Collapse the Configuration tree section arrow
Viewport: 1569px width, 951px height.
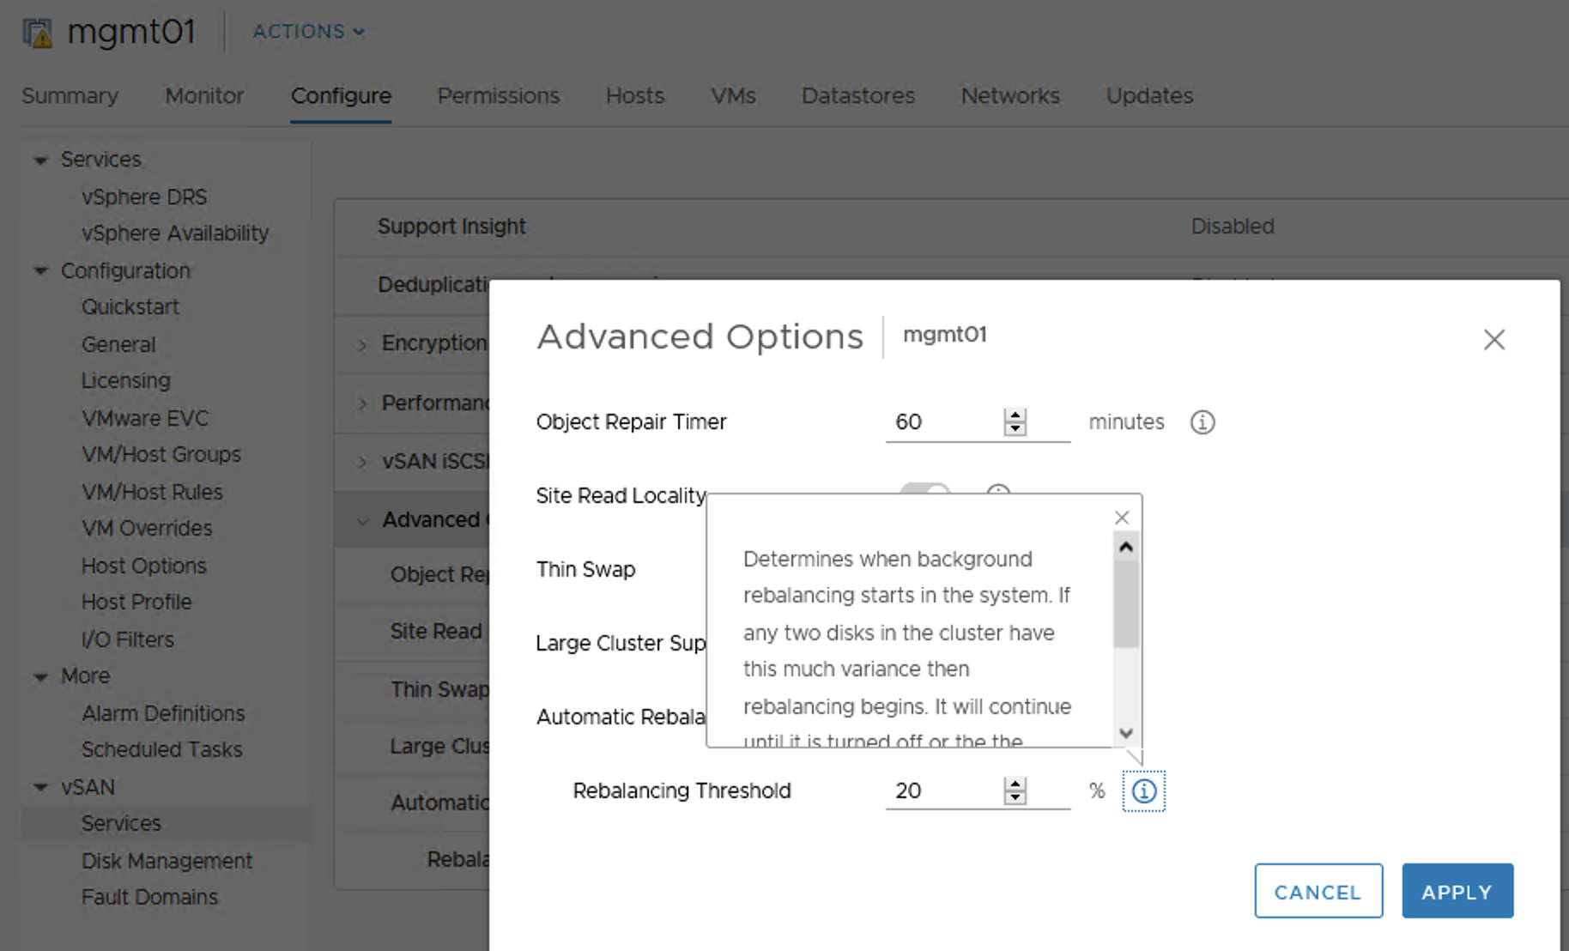[40, 270]
